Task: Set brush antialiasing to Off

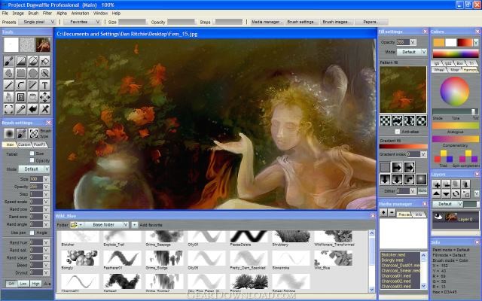Action: pos(11,284)
